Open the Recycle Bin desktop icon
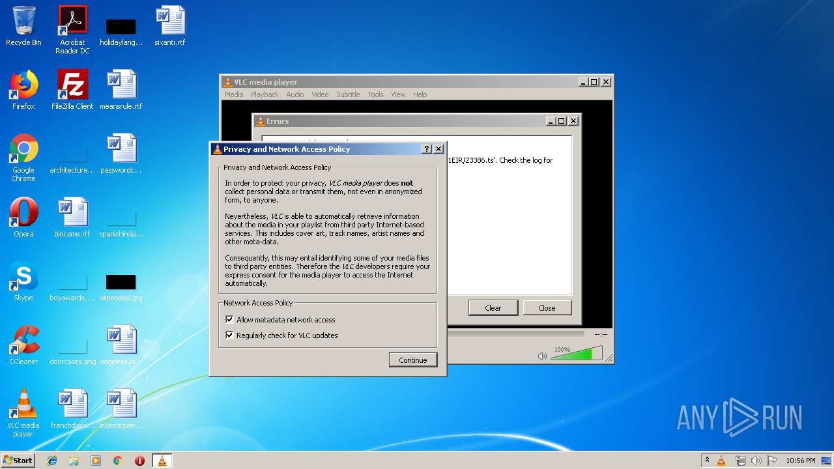Image resolution: width=834 pixels, height=469 pixels. (x=23, y=26)
